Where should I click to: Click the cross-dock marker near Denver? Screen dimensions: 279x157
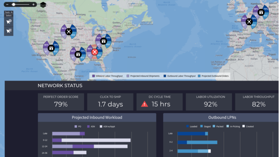pos(69,32)
